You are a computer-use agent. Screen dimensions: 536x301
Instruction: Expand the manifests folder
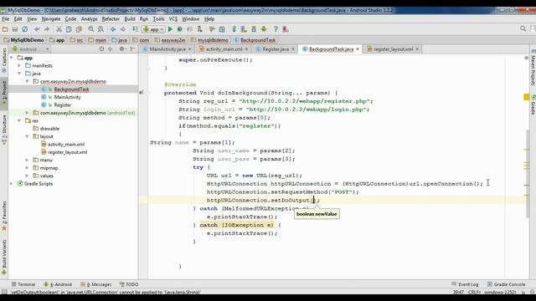(19, 65)
